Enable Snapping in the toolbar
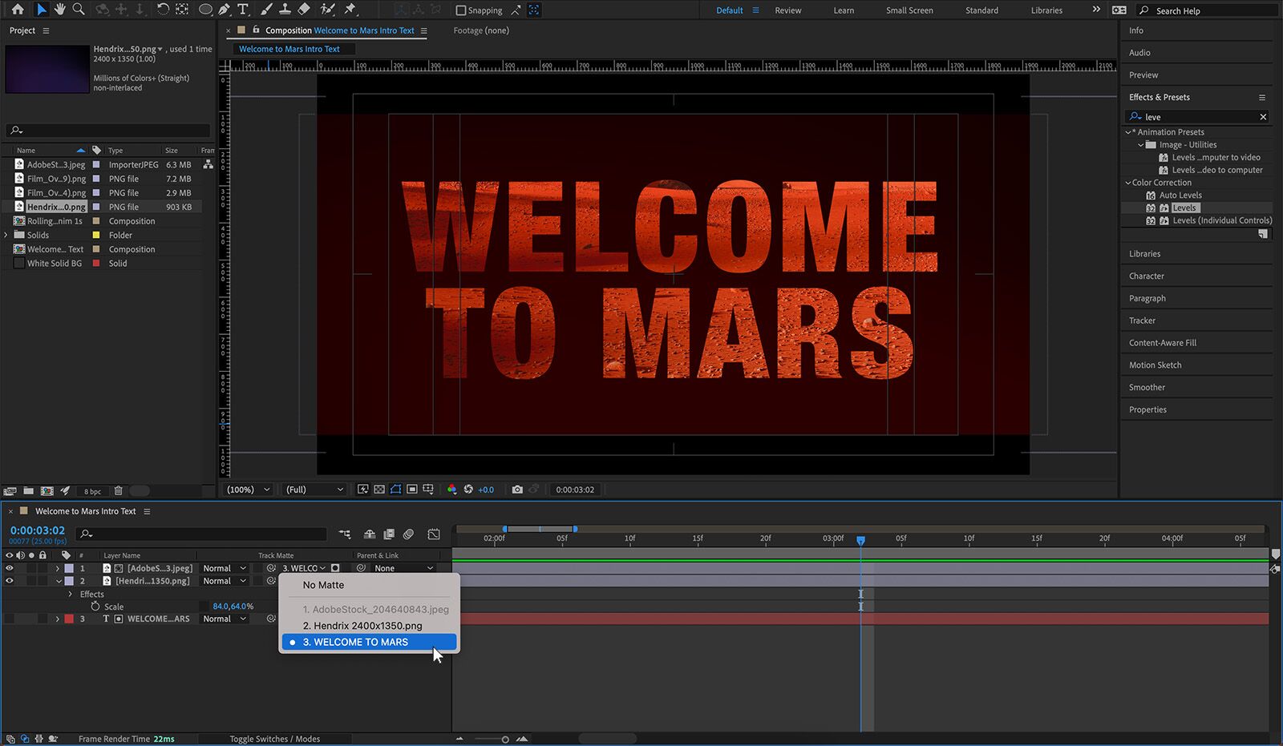 click(x=459, y=10)
